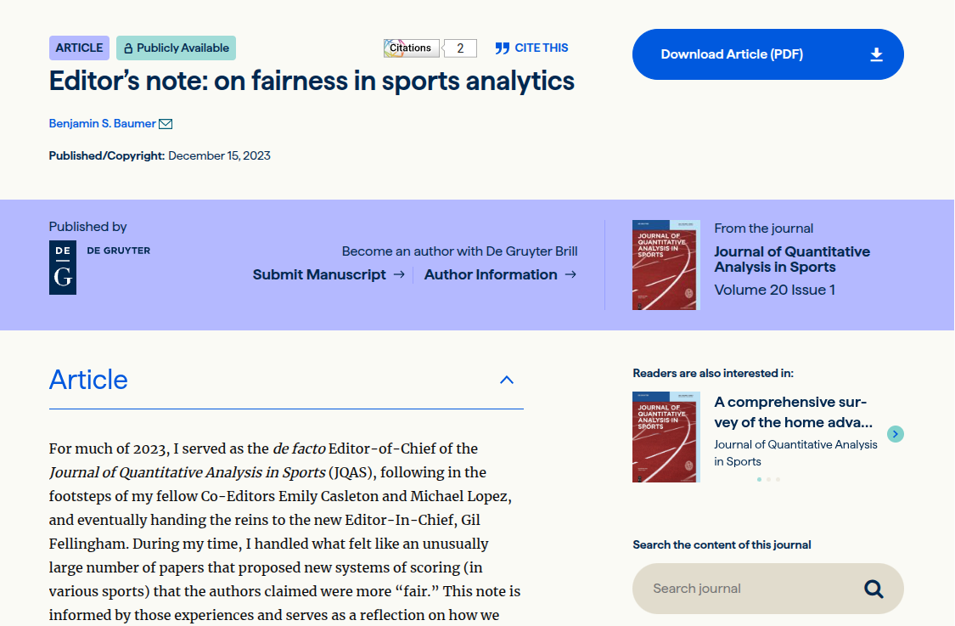Click the De Gruyter publisher logo
Viewport: 955px width, 626px height.
point(63,268)
